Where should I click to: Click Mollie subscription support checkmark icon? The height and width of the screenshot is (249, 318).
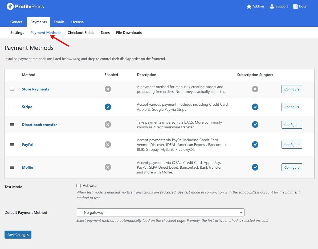(x=255, y=167)
